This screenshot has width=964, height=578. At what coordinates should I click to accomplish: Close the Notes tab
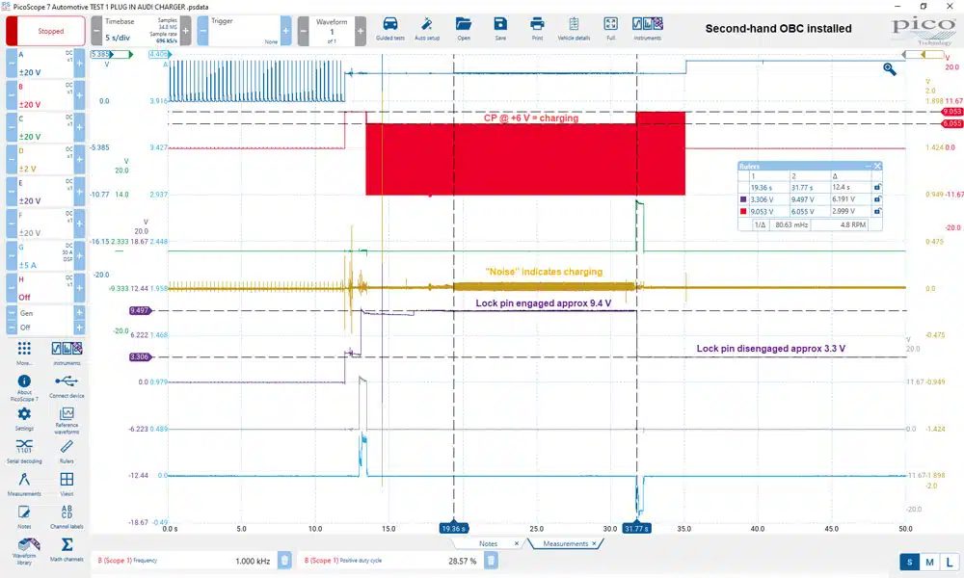point(517,543)
